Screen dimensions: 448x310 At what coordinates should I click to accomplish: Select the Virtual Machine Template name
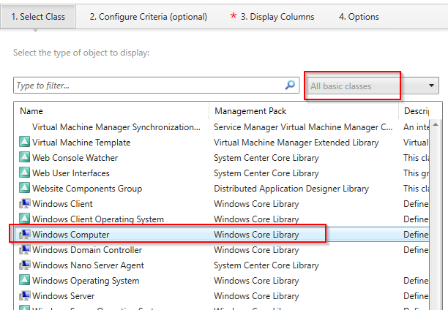click(x=81, y=143)
